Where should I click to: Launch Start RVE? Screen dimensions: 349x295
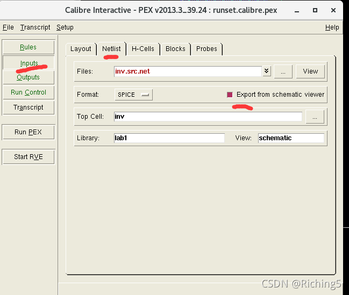click(29, 157)
